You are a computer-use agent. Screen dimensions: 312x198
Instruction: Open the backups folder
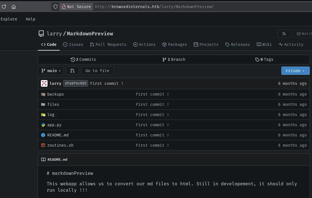[55, 94]
